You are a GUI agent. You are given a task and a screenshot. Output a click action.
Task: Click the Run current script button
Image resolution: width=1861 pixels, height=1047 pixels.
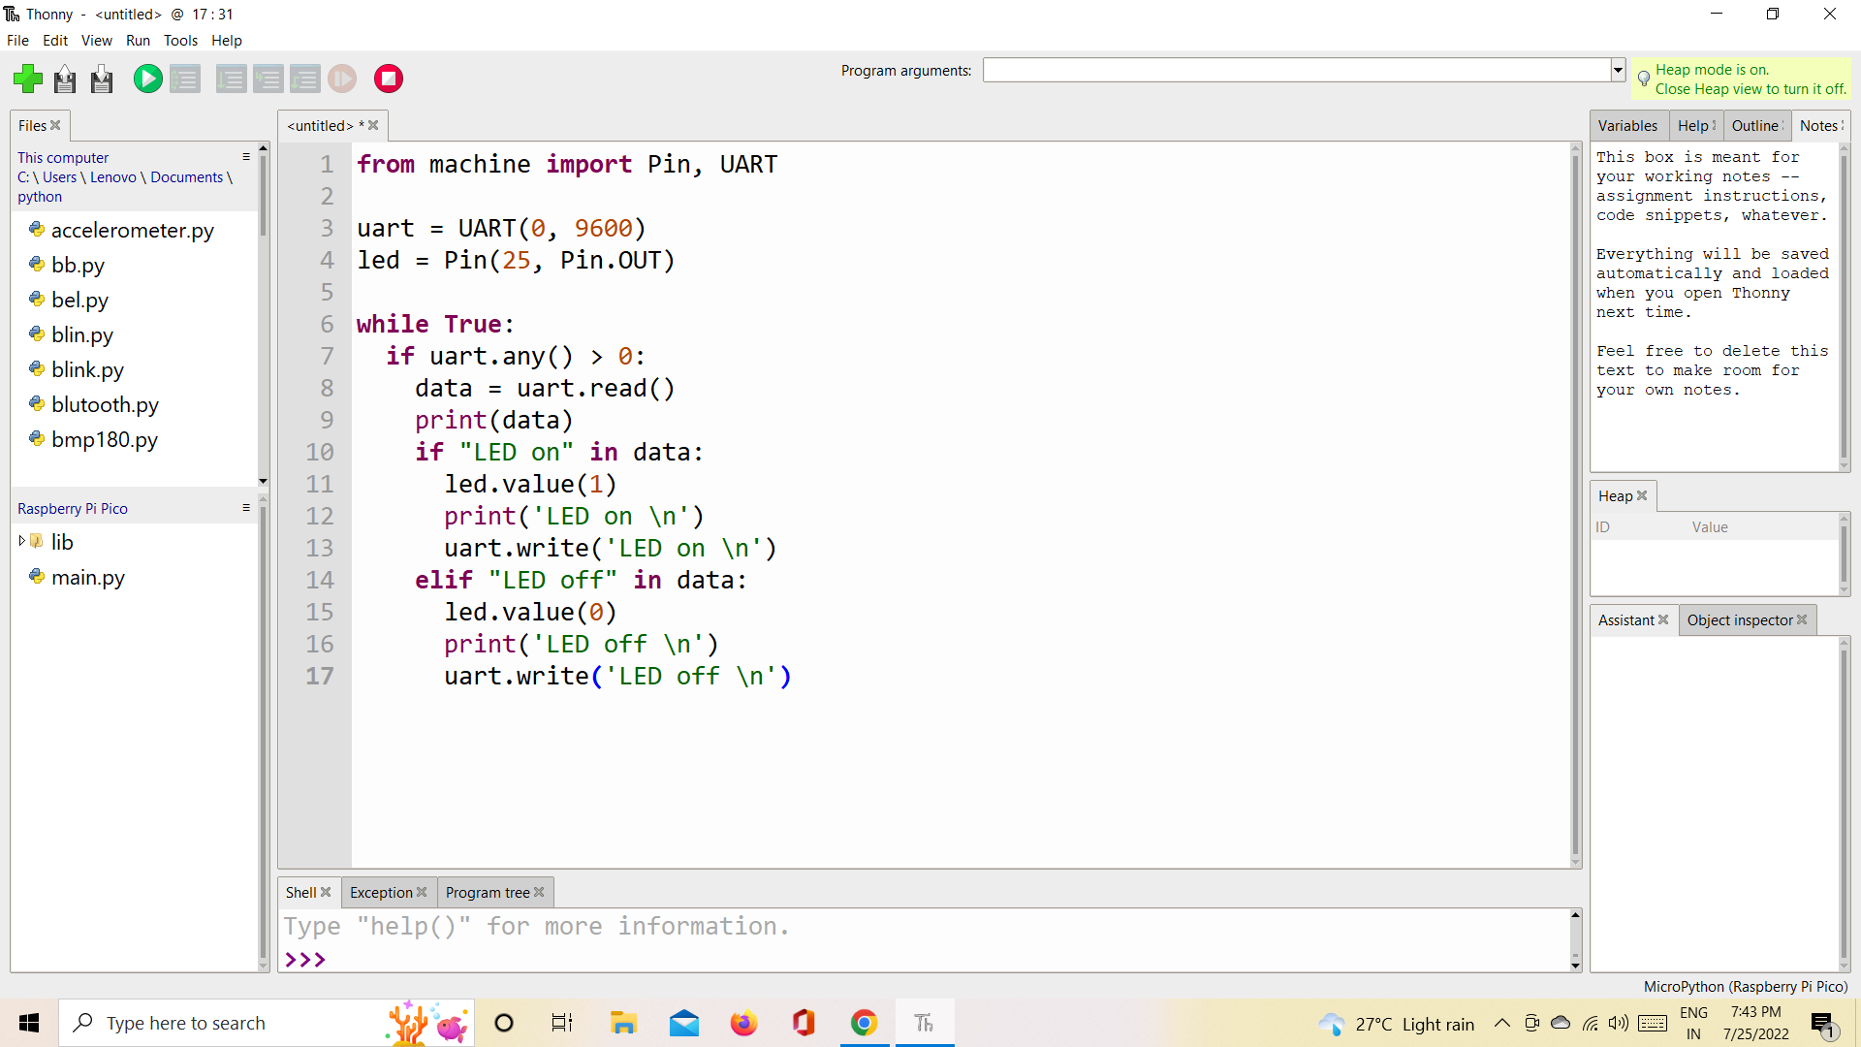pyautogui.click(x=147, y=78)
